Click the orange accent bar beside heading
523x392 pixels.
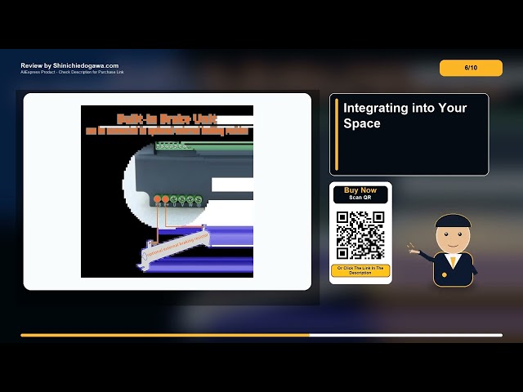click(337, 134)
